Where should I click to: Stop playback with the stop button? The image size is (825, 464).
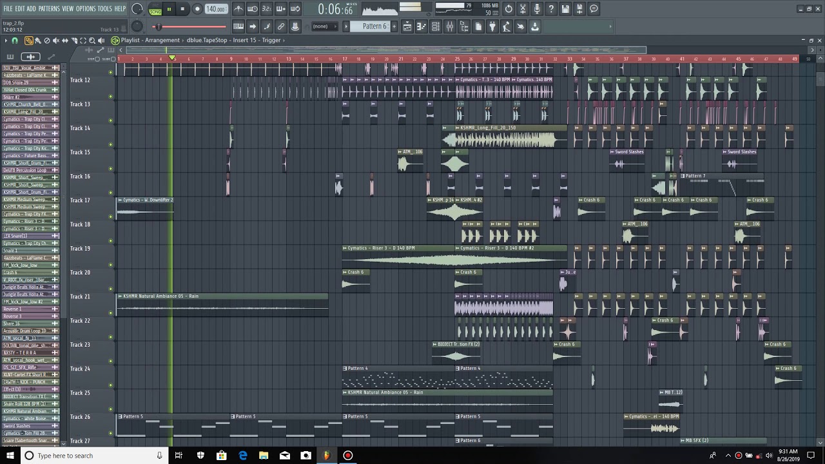pos(182,9)
